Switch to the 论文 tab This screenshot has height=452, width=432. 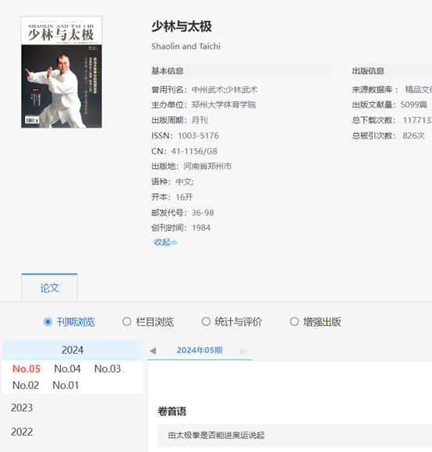click(x=50, y=288)
